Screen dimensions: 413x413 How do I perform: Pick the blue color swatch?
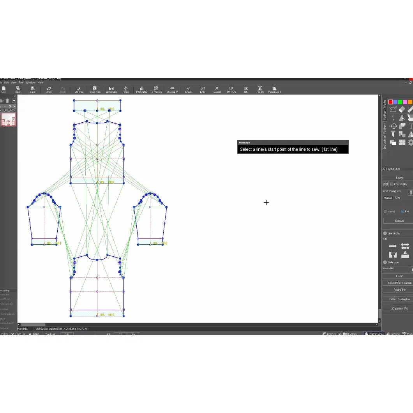(395, 102)
